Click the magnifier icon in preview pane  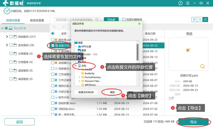[202, 66]
